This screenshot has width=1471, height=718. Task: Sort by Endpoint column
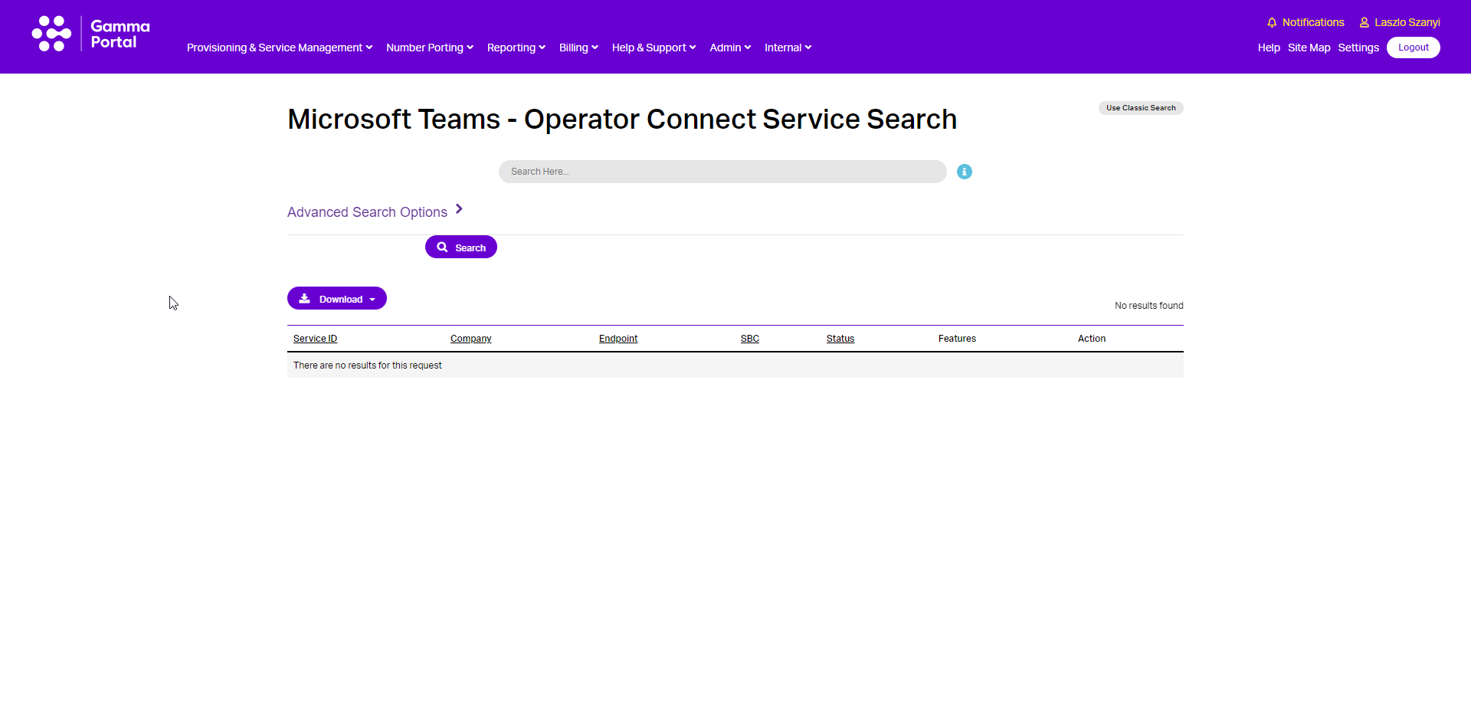(618, 339)
